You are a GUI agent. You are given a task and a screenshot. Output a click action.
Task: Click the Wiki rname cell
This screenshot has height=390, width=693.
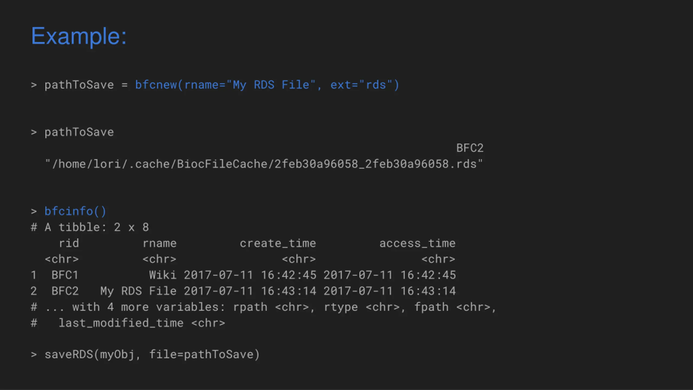pos(163,275)
